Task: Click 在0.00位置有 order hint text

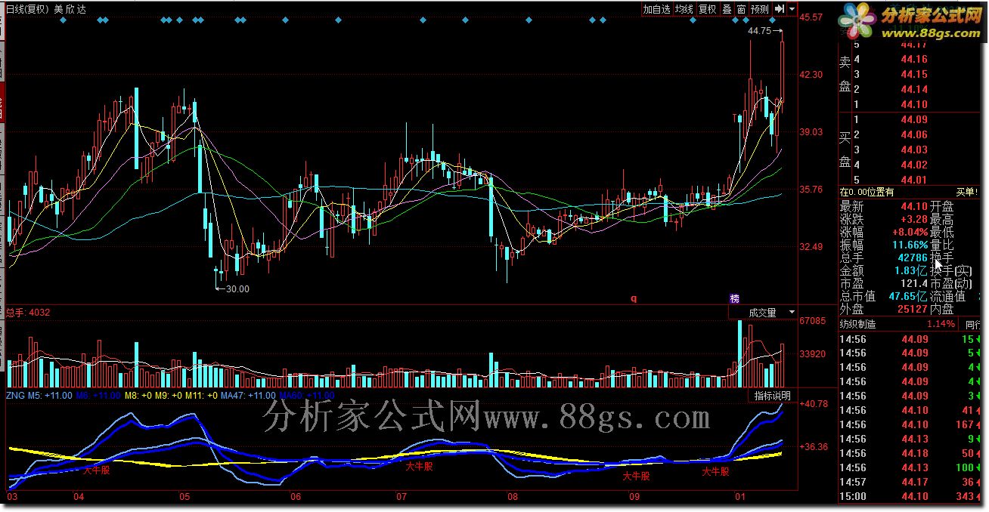Action: (867, 193)
